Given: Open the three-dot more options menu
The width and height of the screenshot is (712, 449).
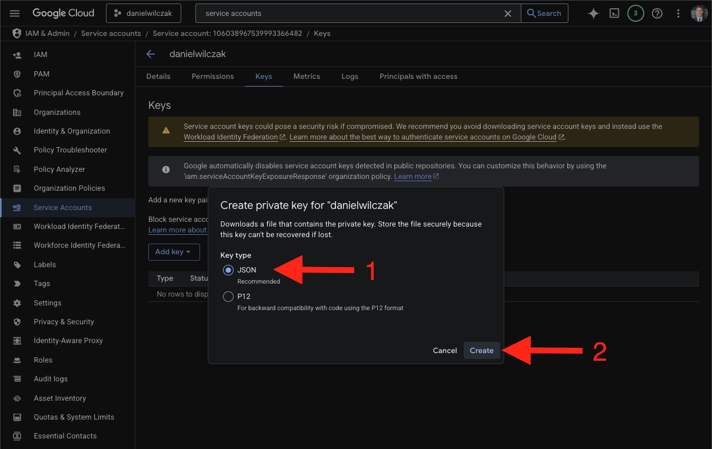Looking at the screenshot, I should (x=678, y=13).
